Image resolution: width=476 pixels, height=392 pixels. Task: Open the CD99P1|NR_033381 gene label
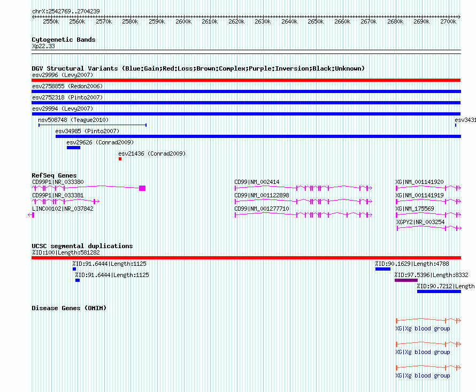58,195
